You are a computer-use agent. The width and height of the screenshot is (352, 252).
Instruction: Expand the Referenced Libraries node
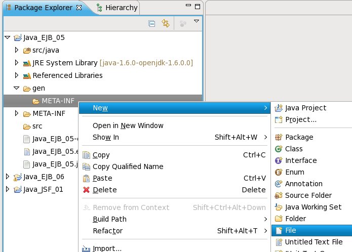pos(16,75)
